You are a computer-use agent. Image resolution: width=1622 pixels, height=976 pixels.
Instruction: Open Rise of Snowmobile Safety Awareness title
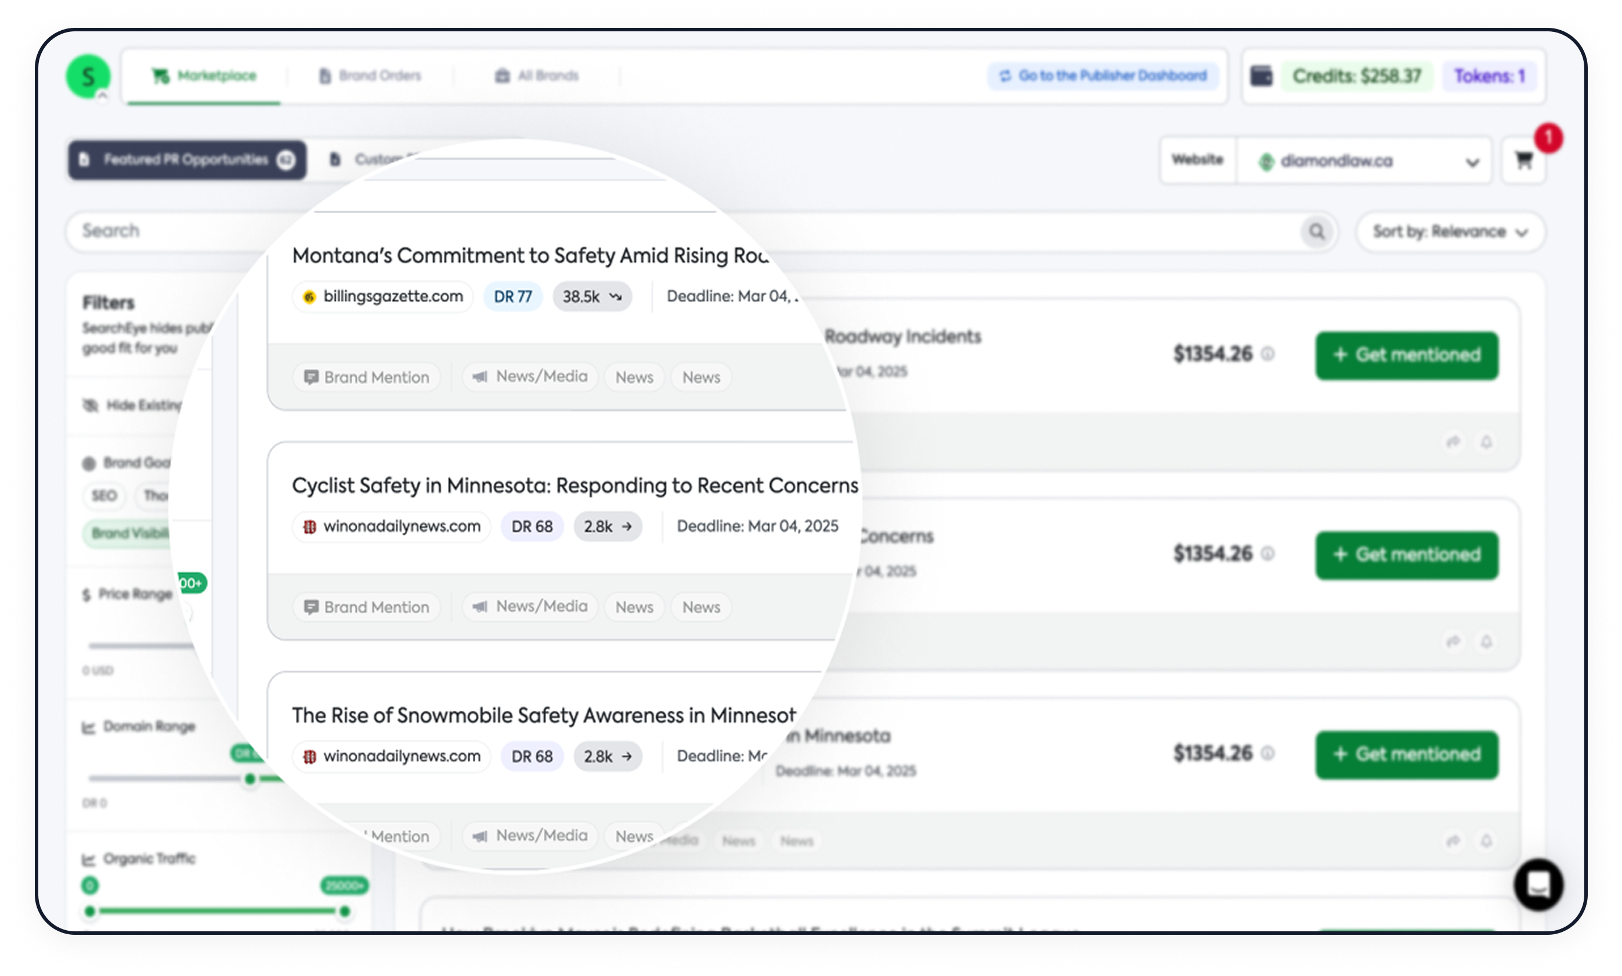click(544, 715)
